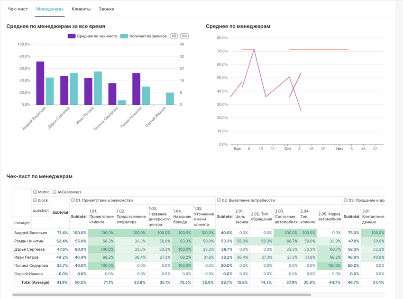Collapse the AVG(answer) minus icon
The image size is (403, 299).
[55, 192]
